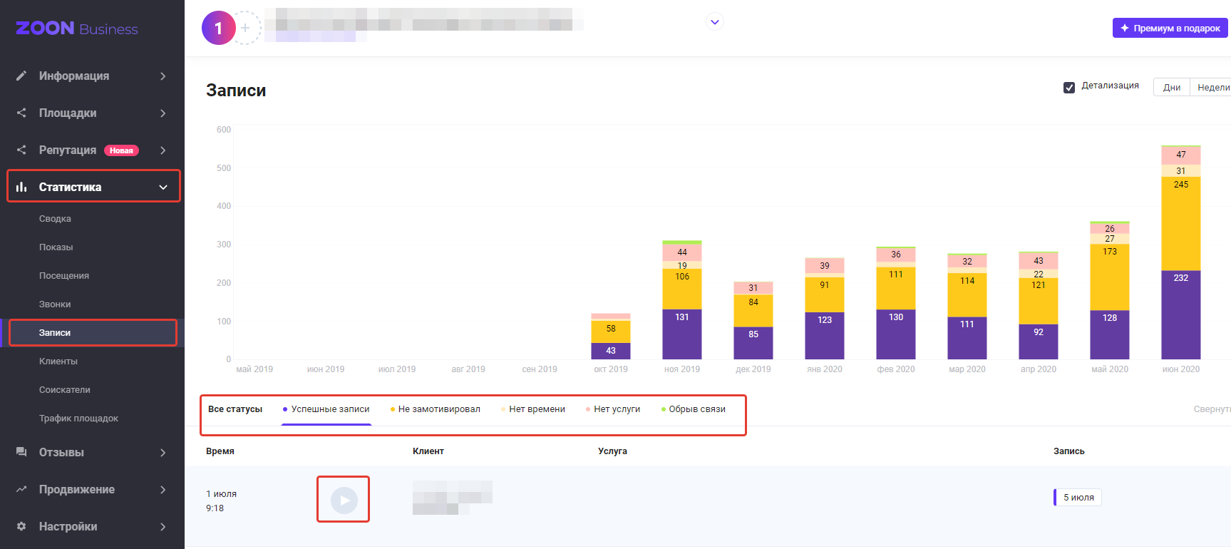Click the ZOON Business logo
The image size is (1231, 549).
[x=77, y=29]
